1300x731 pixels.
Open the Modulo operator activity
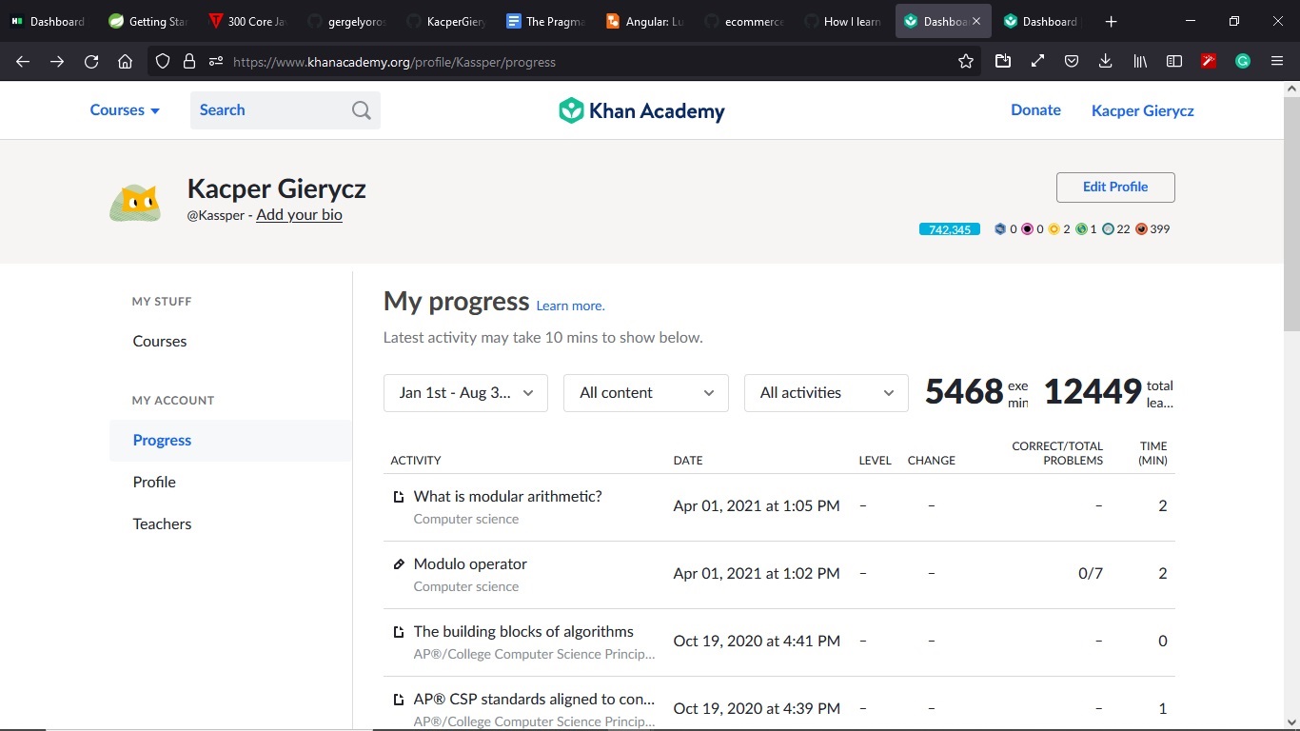pyautogui.click(x=470, y=564)
